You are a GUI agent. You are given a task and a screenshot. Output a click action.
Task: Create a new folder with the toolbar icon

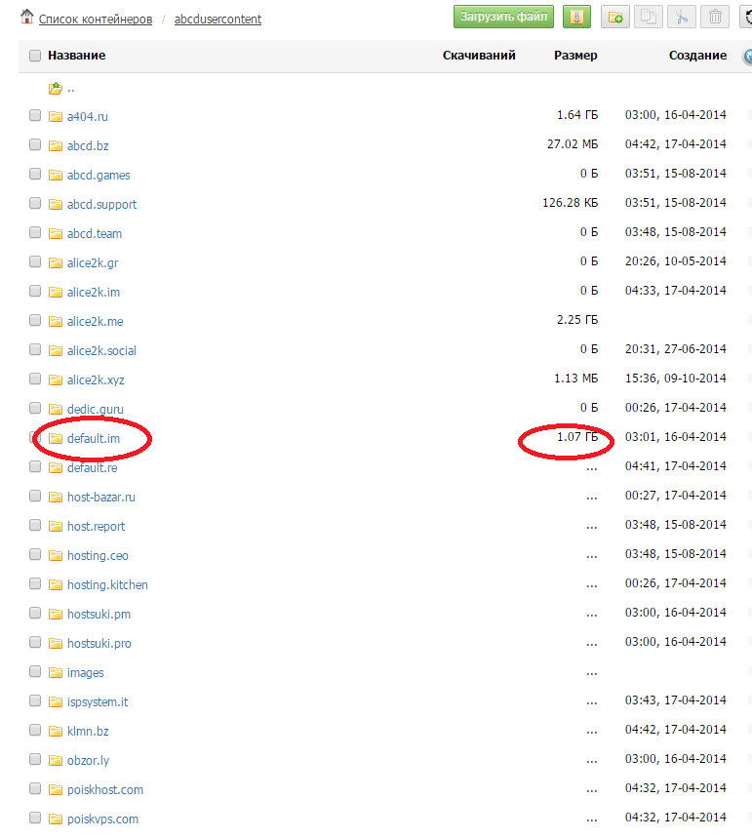point(614,17)
